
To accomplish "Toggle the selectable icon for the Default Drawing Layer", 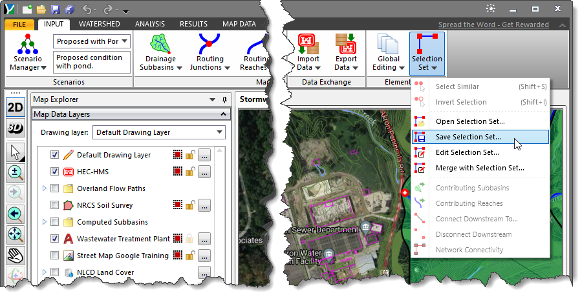I will point(178,155).
